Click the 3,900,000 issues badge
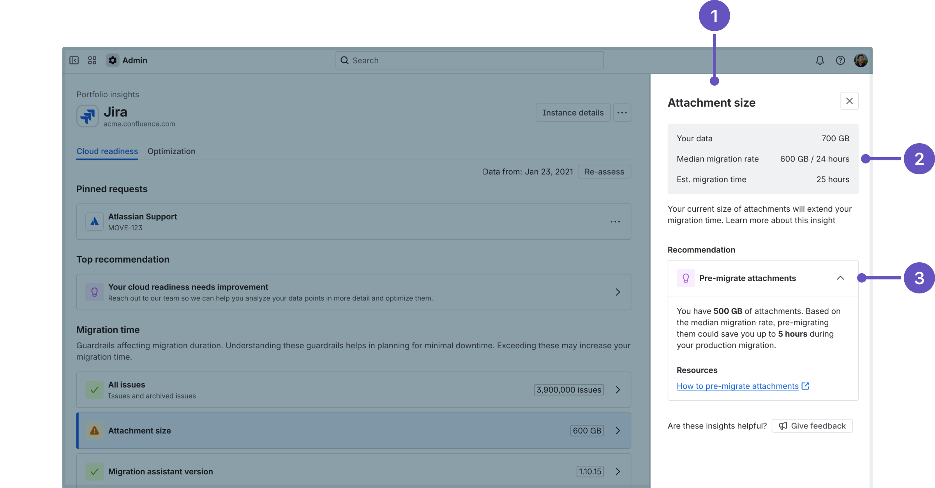Image resolution: width=935 pixels, height=488 pixels. (x=569, y=390)
